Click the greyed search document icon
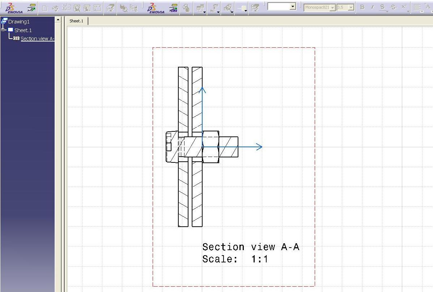Screen dimensions: 433x292 coord(77,8)
